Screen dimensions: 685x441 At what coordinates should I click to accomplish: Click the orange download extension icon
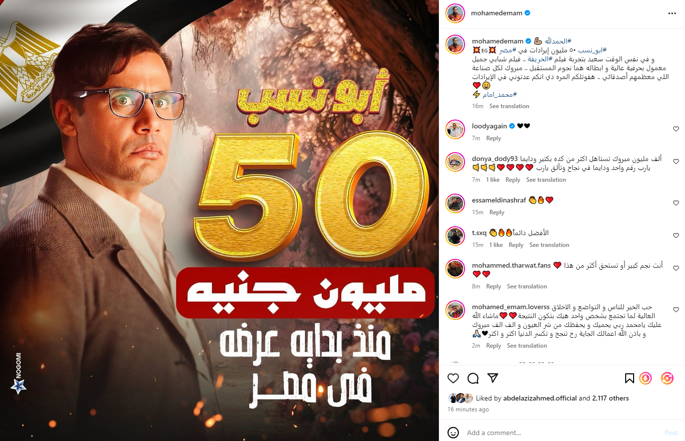coord(645,378)
